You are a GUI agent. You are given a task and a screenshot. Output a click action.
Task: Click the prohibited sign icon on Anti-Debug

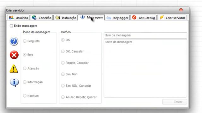(134, 18)
